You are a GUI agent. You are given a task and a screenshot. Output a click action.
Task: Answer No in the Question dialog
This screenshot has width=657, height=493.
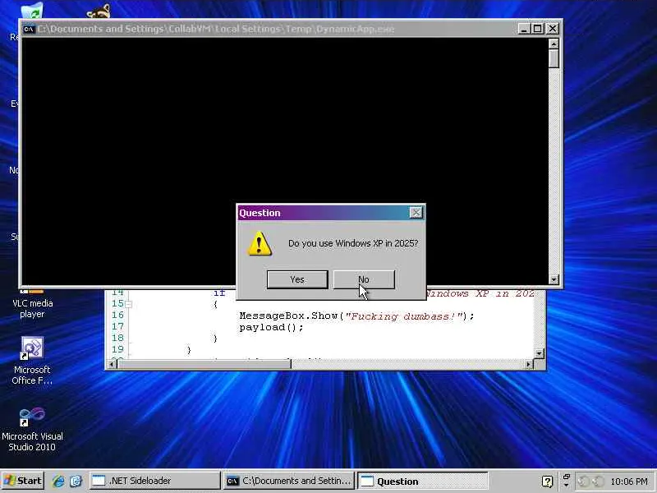(364, 279)
